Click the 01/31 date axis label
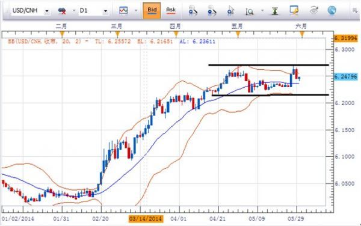 (61, 219)
